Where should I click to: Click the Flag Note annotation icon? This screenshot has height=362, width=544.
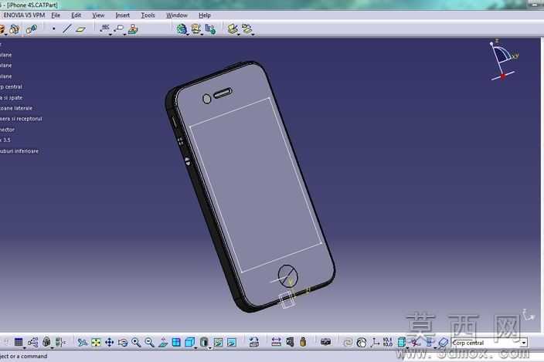pos(119,29)
